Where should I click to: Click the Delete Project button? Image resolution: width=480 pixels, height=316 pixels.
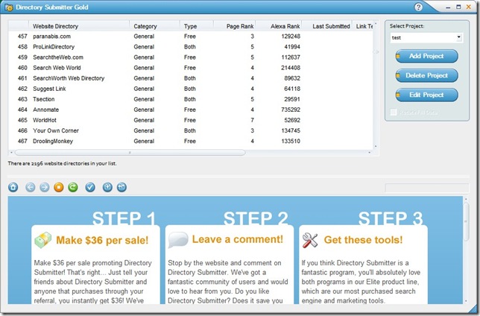point(426,75)
